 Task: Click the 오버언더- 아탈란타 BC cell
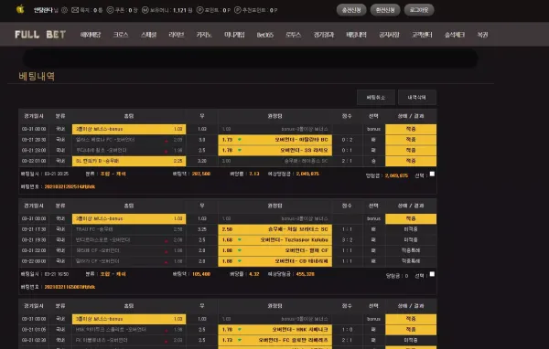coord(274,140)
